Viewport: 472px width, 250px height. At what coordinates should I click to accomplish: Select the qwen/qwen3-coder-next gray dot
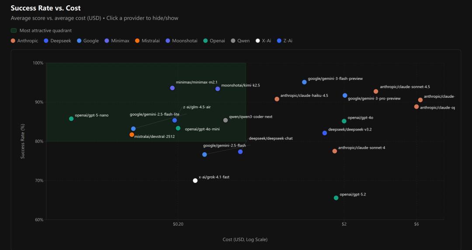[226, 120]
